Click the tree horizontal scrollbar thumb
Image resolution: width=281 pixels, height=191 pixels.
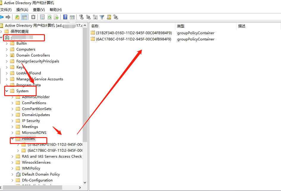(x=33, y=188)
